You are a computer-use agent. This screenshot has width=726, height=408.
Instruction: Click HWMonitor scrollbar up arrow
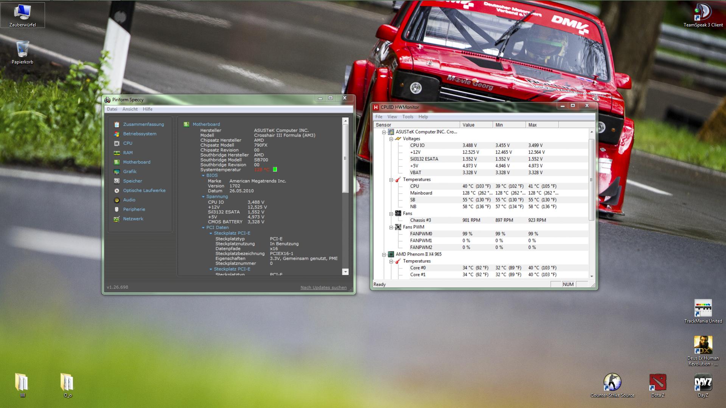click(592, 132)
